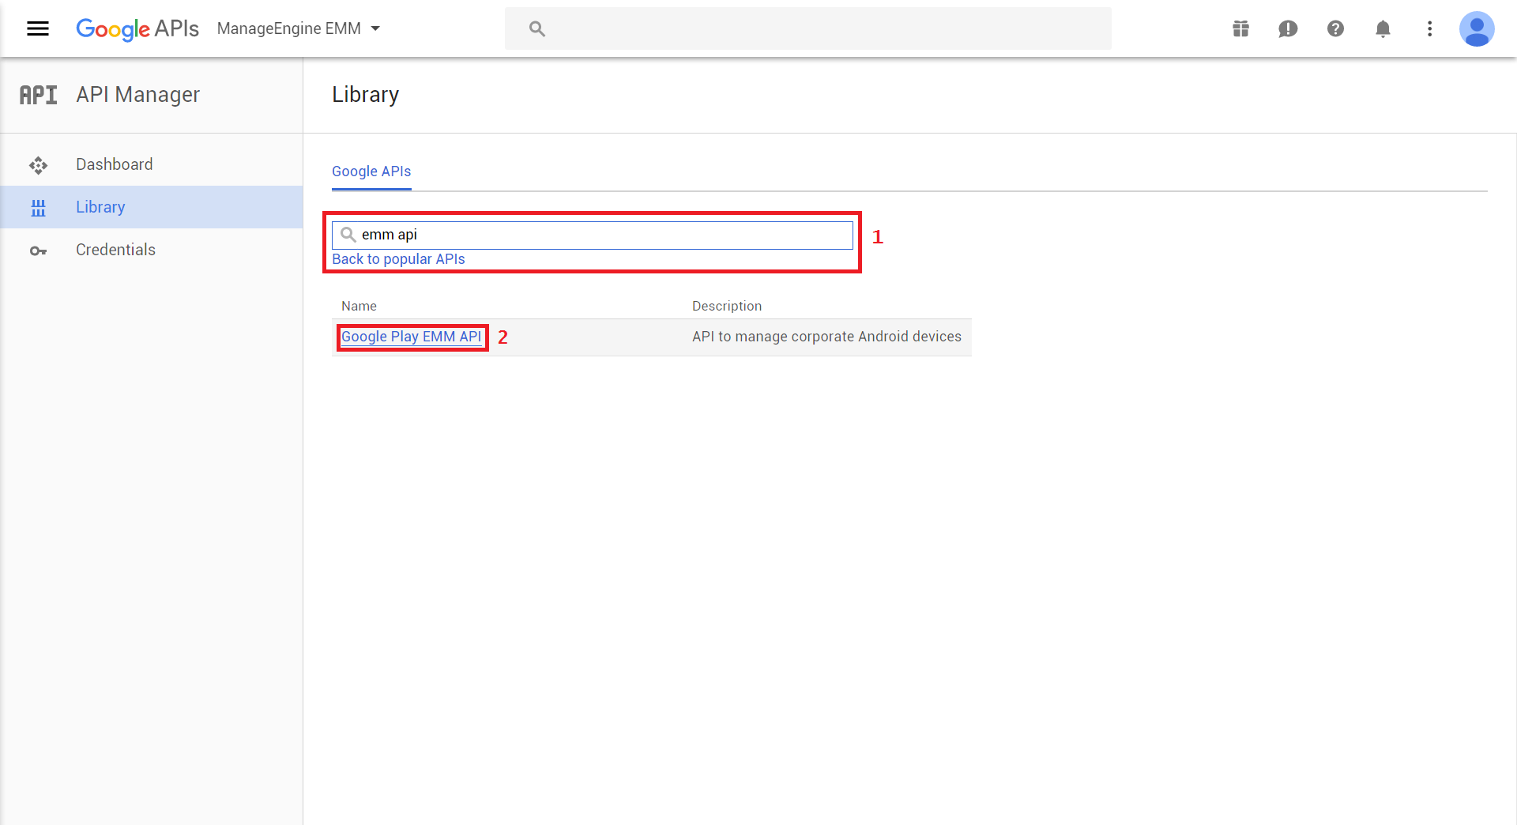1517x825 pixels.
Task: Click the Library sidebar icon
Action: coord(38,208)
